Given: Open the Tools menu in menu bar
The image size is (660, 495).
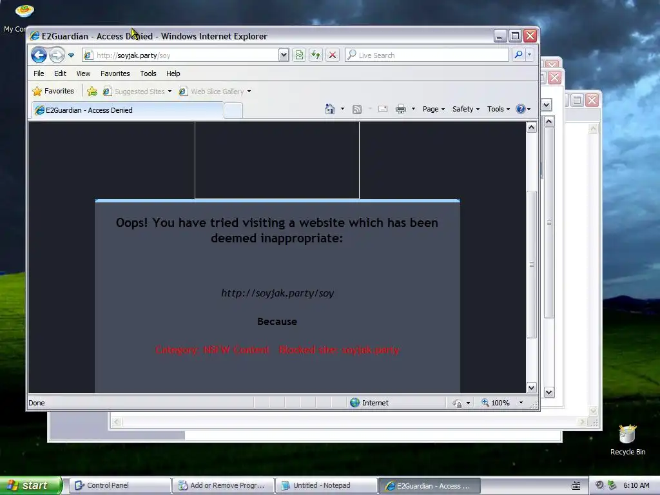Looking at the screenshot, I should coord(148,73).
